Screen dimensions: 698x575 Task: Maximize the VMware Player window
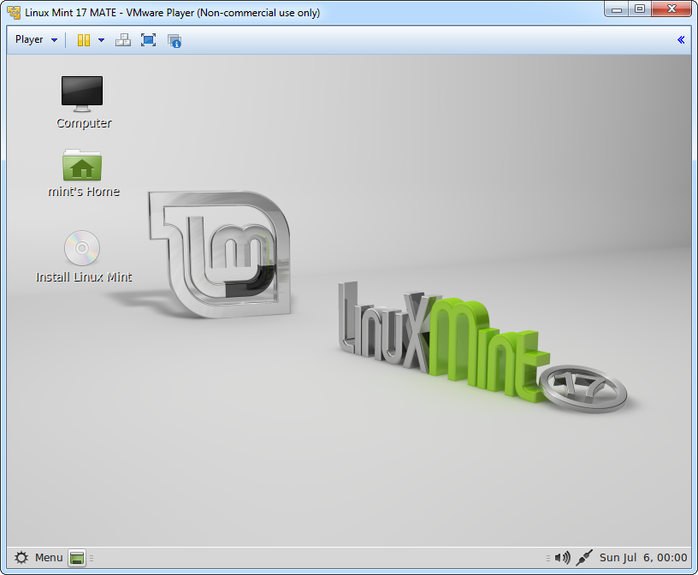tap(640, 9)
